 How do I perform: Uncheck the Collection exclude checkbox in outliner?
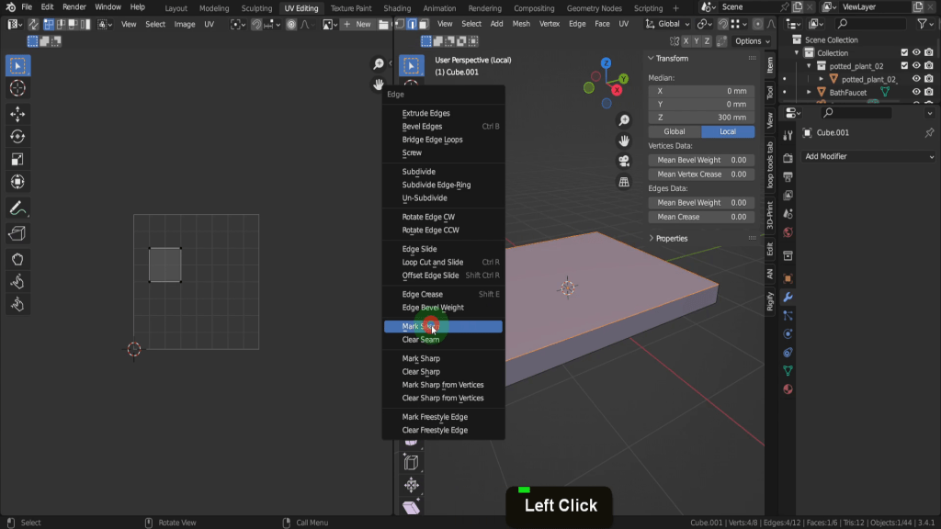(x=904, y=53)
